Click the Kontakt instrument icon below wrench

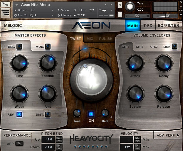point(6,13)
